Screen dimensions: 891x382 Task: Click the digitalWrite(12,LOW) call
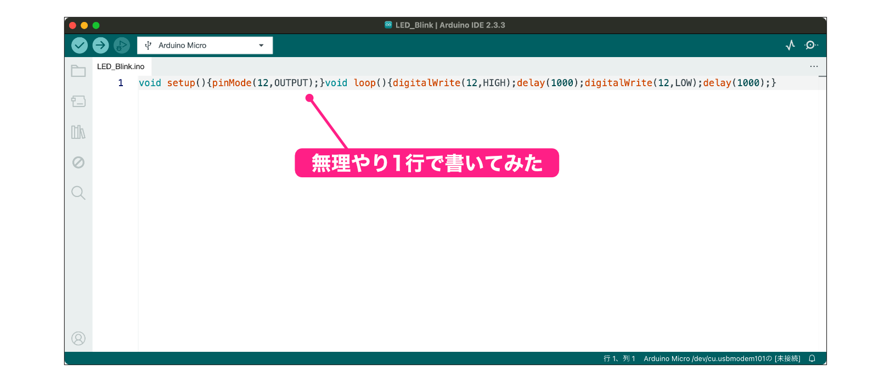tap(641, 83)
